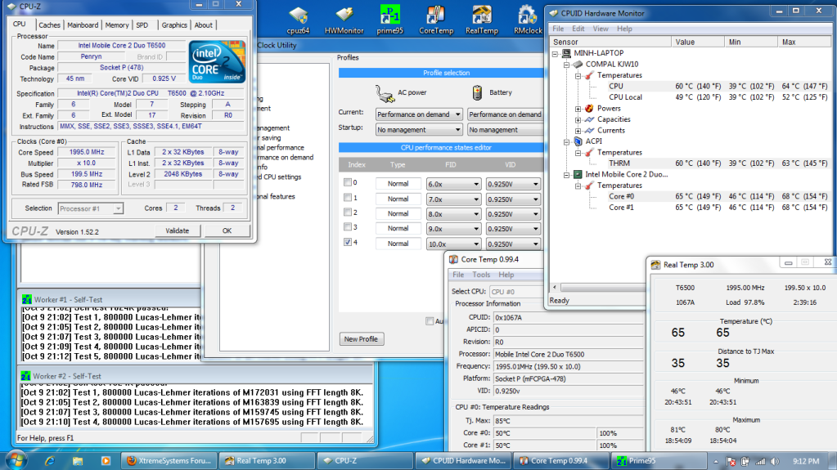The image size is (837, 470).
Task: Click the Intel Core 2 Duo logo
Action: [217, 61]
